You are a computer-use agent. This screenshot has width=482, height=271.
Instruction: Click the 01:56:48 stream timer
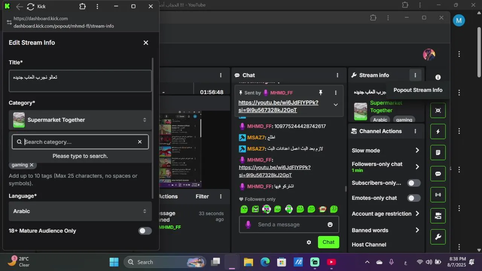(212, 92)
